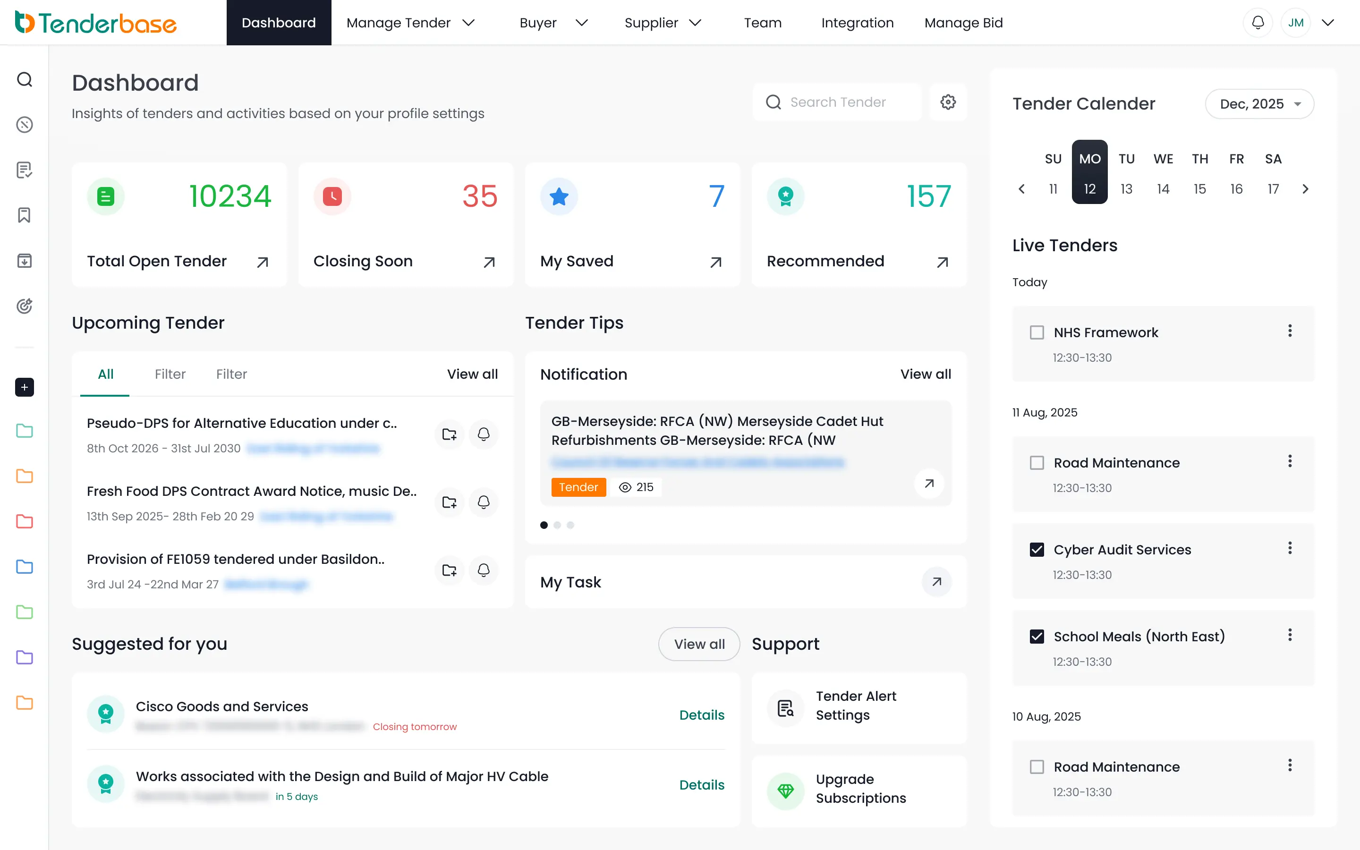Switch to the first Filter tab
Screen dimensions: 1360x850
pos(170,374)
